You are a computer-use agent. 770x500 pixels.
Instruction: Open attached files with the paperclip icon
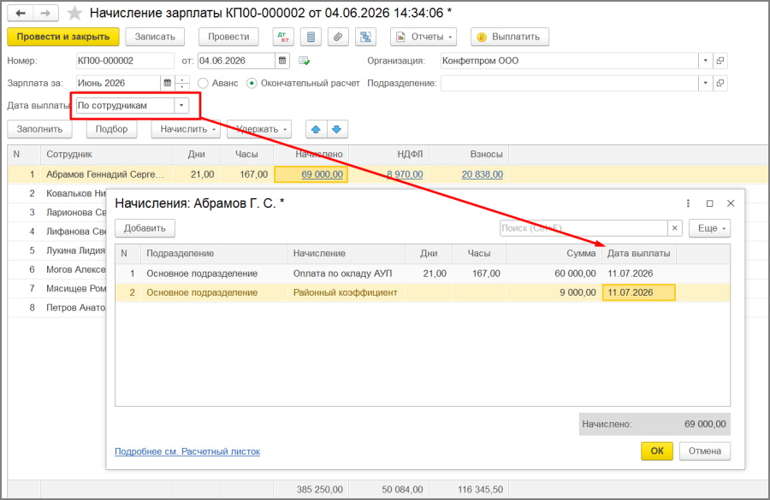(338, 37)
